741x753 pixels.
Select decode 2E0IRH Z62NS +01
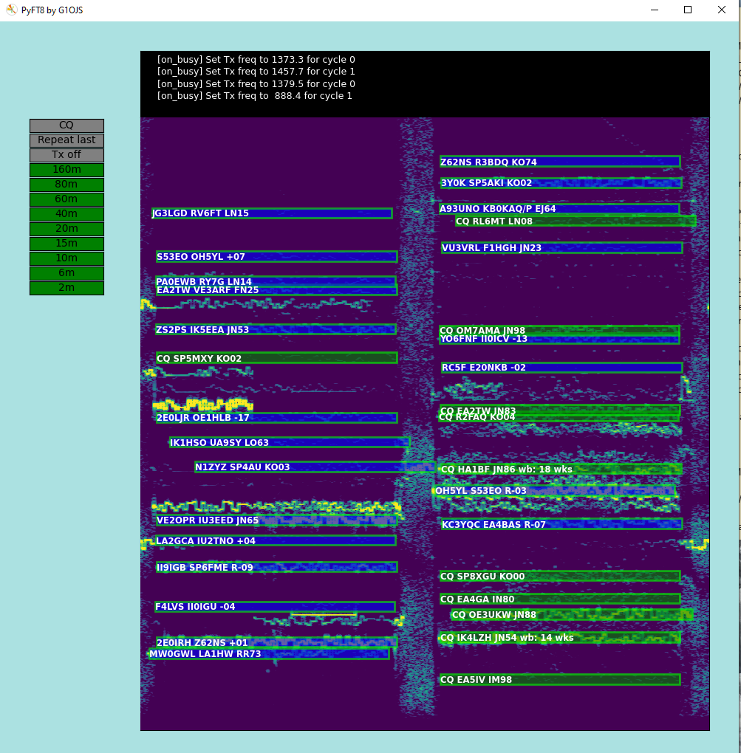pyautogui.click(x=277, y=642)
